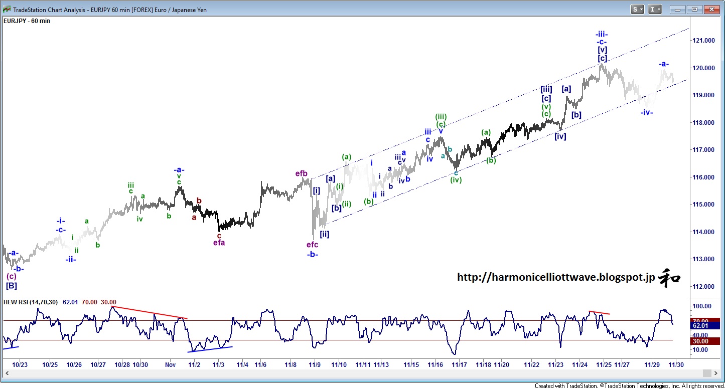Screen dimensions: 725x389
Task: Click the 10/25 date label
Action: (x=50, y=364)
